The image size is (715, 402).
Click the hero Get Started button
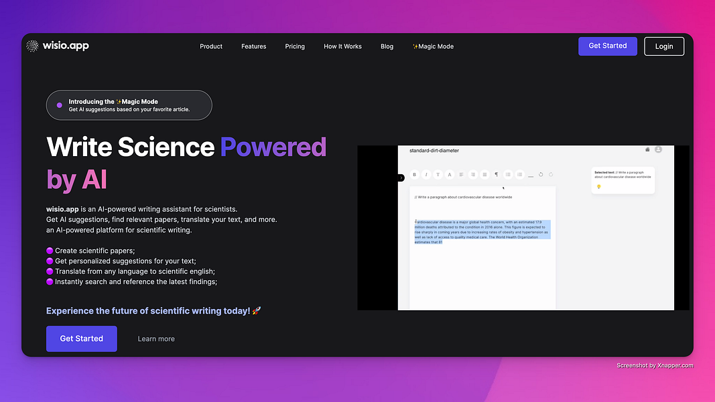82,338
